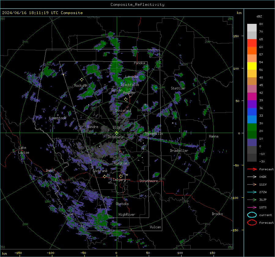275x257 pixels.
Task: Click the radar-center diamond above Didsbury
Action: click(116, 133)
